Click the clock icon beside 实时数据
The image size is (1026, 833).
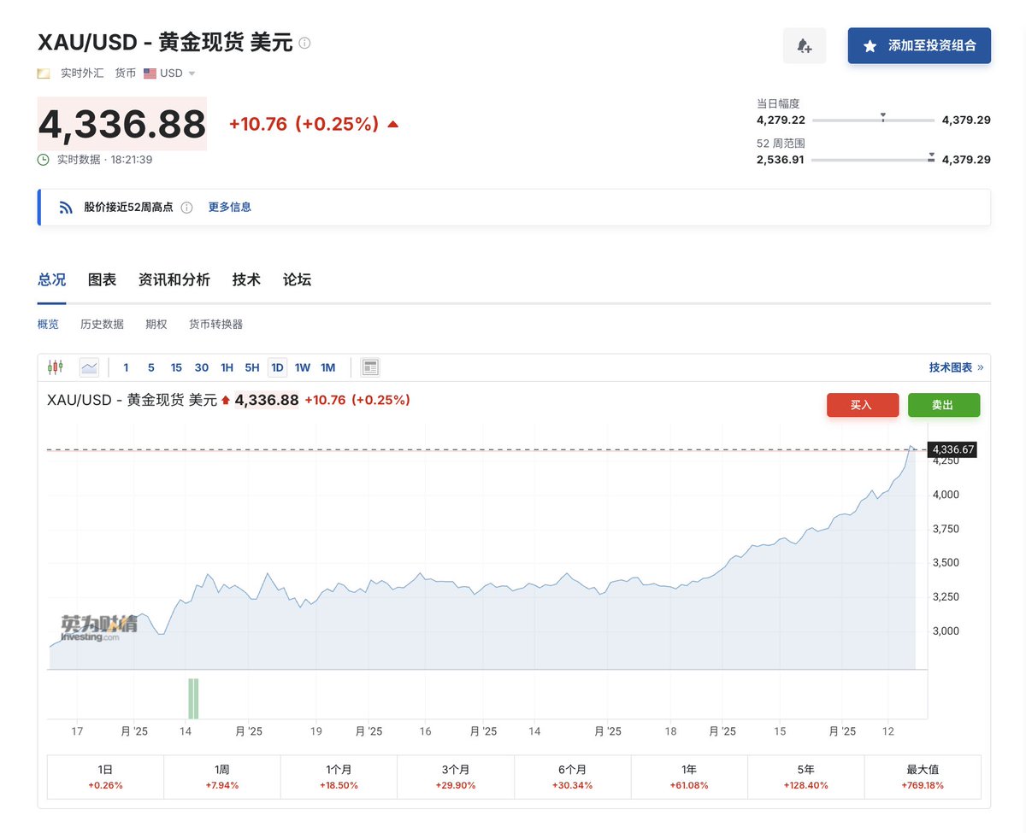(44, 160)
